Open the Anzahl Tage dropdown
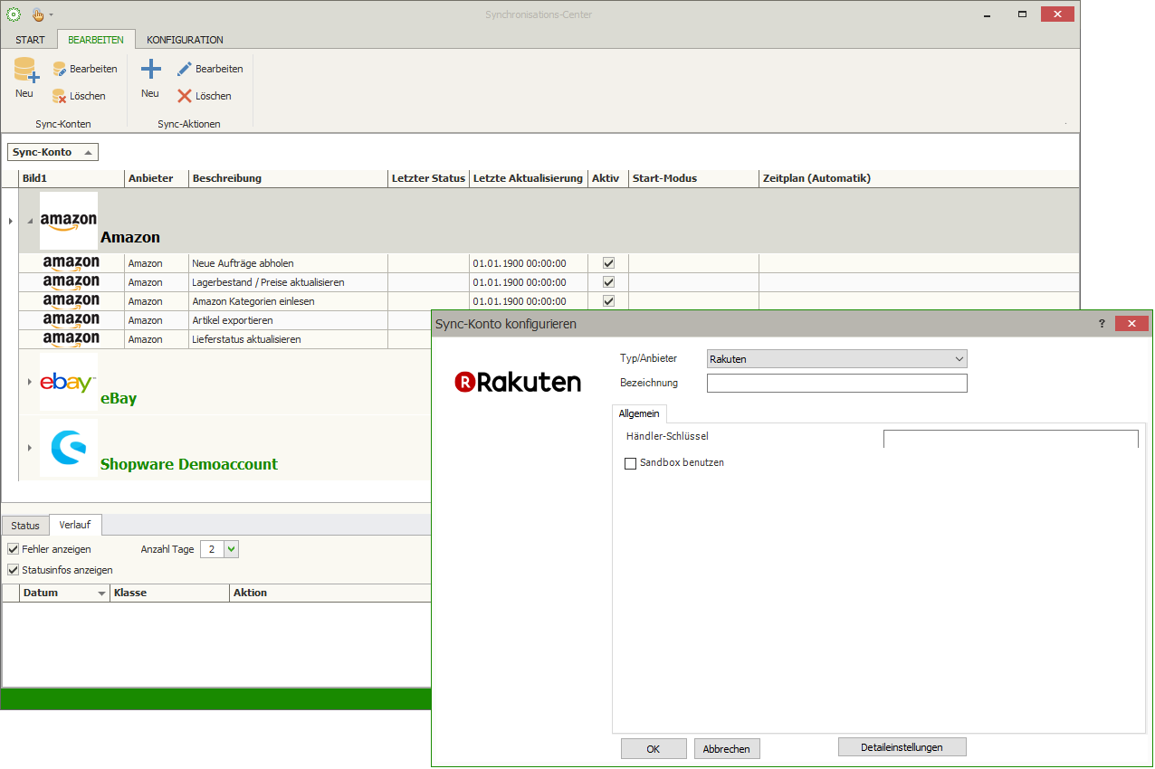The image size is (1155, 769). [231, 549]
